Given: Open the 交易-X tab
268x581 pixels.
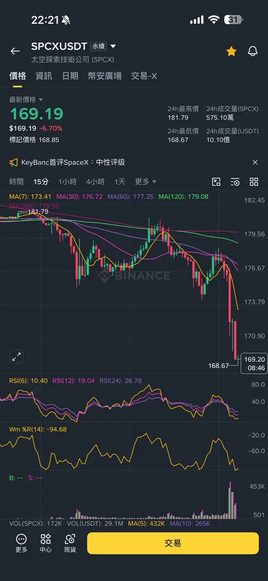Looking at the screenshot, I should [x=144, y=76].
